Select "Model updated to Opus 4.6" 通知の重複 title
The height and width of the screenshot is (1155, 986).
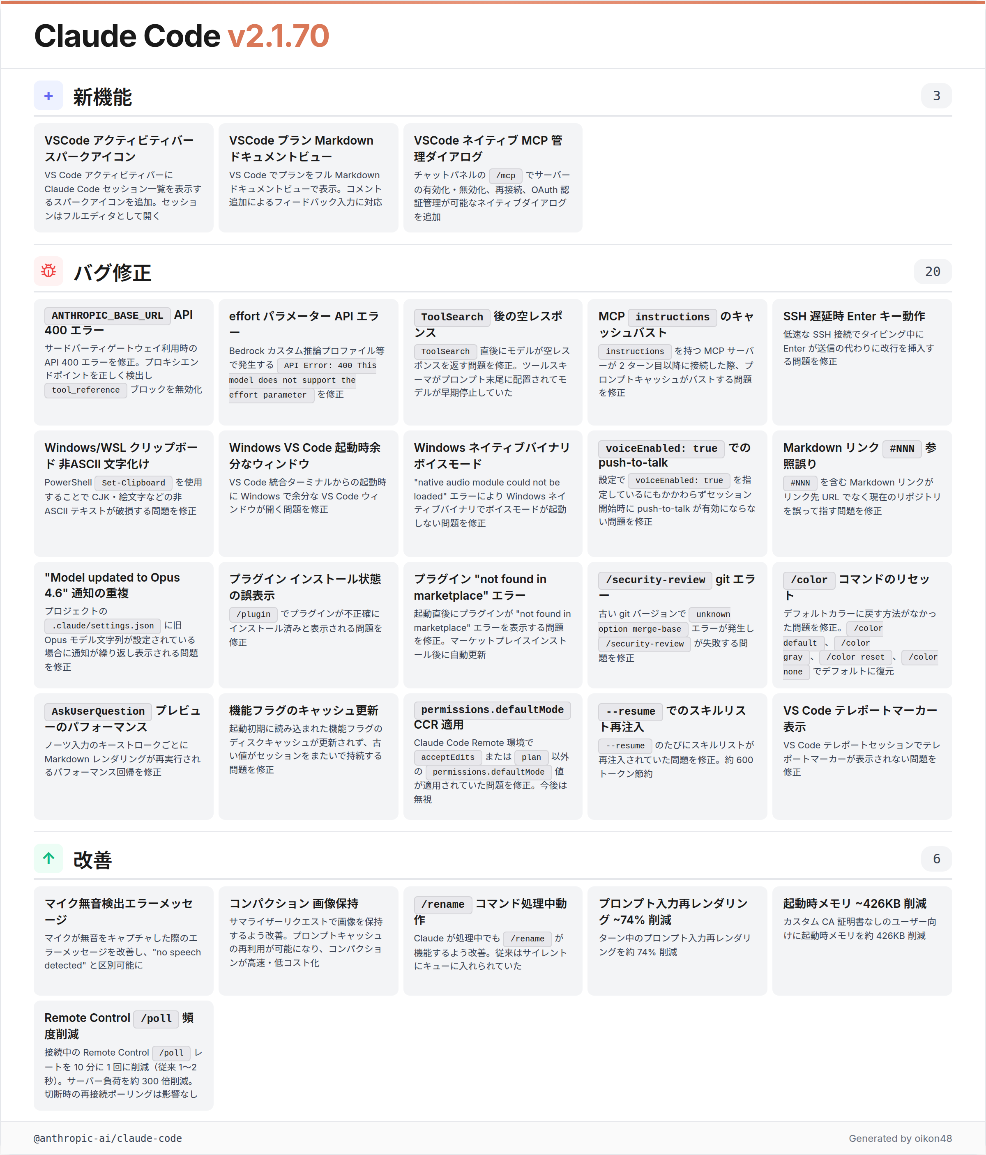[x=112, y=585]
